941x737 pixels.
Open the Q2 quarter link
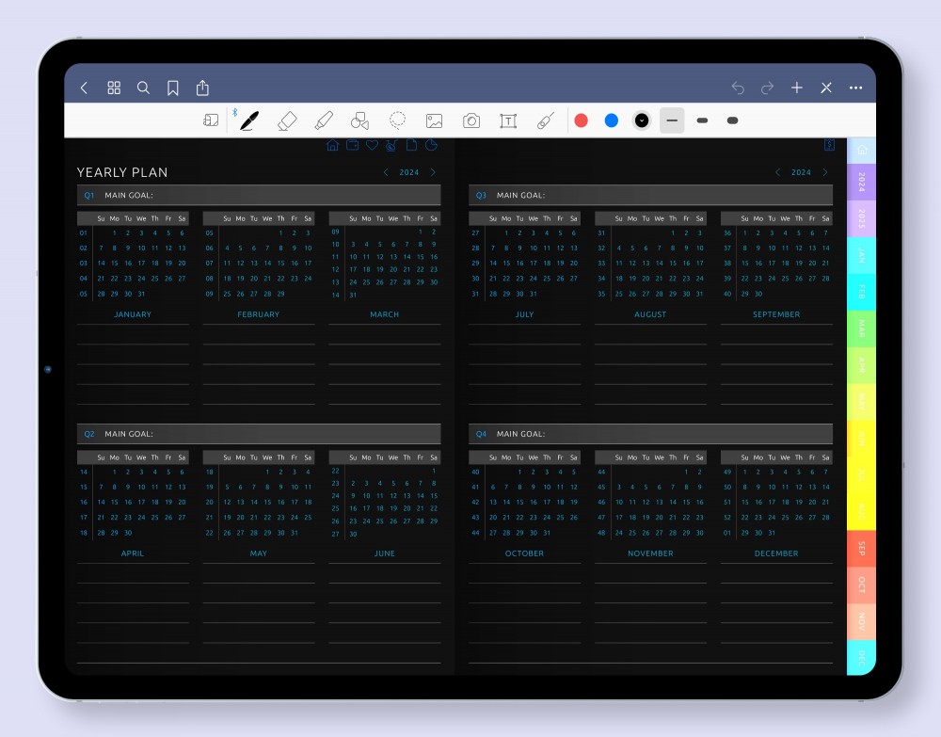click(89, 434)
